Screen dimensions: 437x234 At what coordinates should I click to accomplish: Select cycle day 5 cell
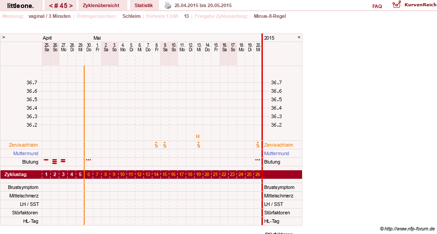pyautogui.click(x=80, y=175)
